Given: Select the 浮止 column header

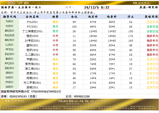Looking at the screenshot, I should (130, 17).
